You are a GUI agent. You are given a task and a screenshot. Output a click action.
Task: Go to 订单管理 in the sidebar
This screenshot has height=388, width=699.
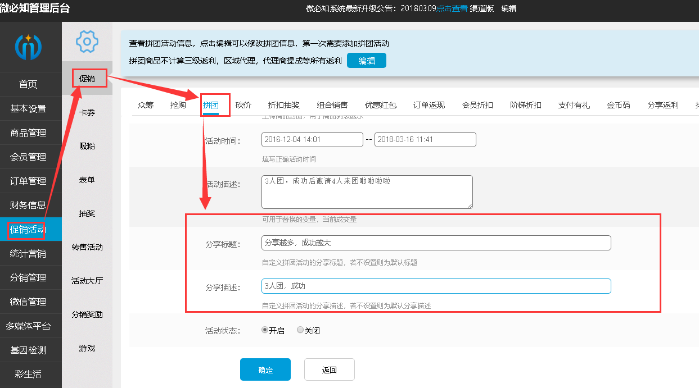[x=28, y=181]
